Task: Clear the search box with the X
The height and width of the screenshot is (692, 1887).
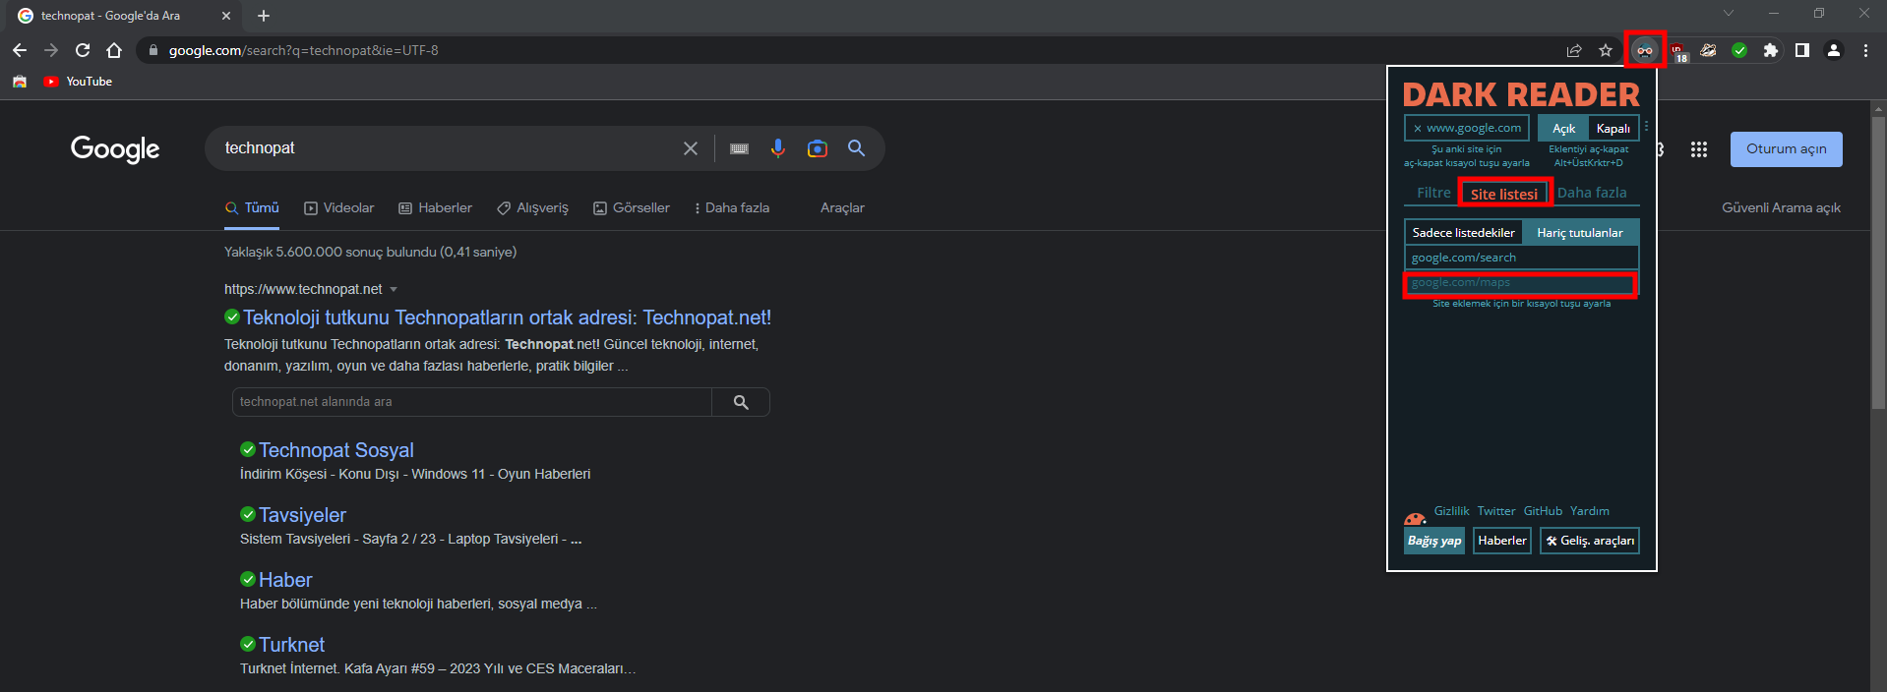Action: click(691, 148)
